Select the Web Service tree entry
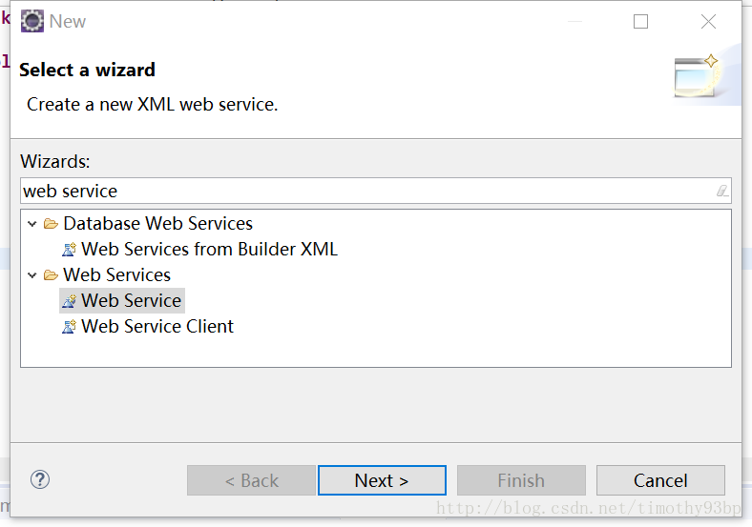Screen dimensions: 752x527 tap(131, 301)
